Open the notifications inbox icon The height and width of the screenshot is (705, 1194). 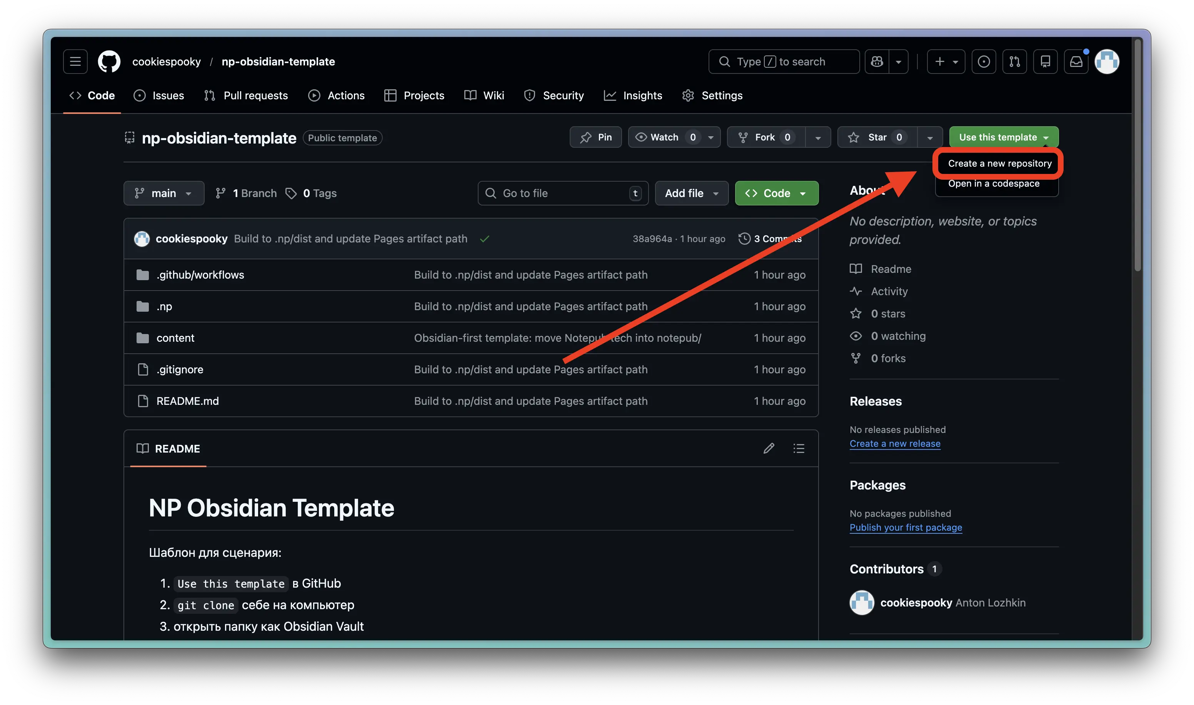[x=1076, y=62]
